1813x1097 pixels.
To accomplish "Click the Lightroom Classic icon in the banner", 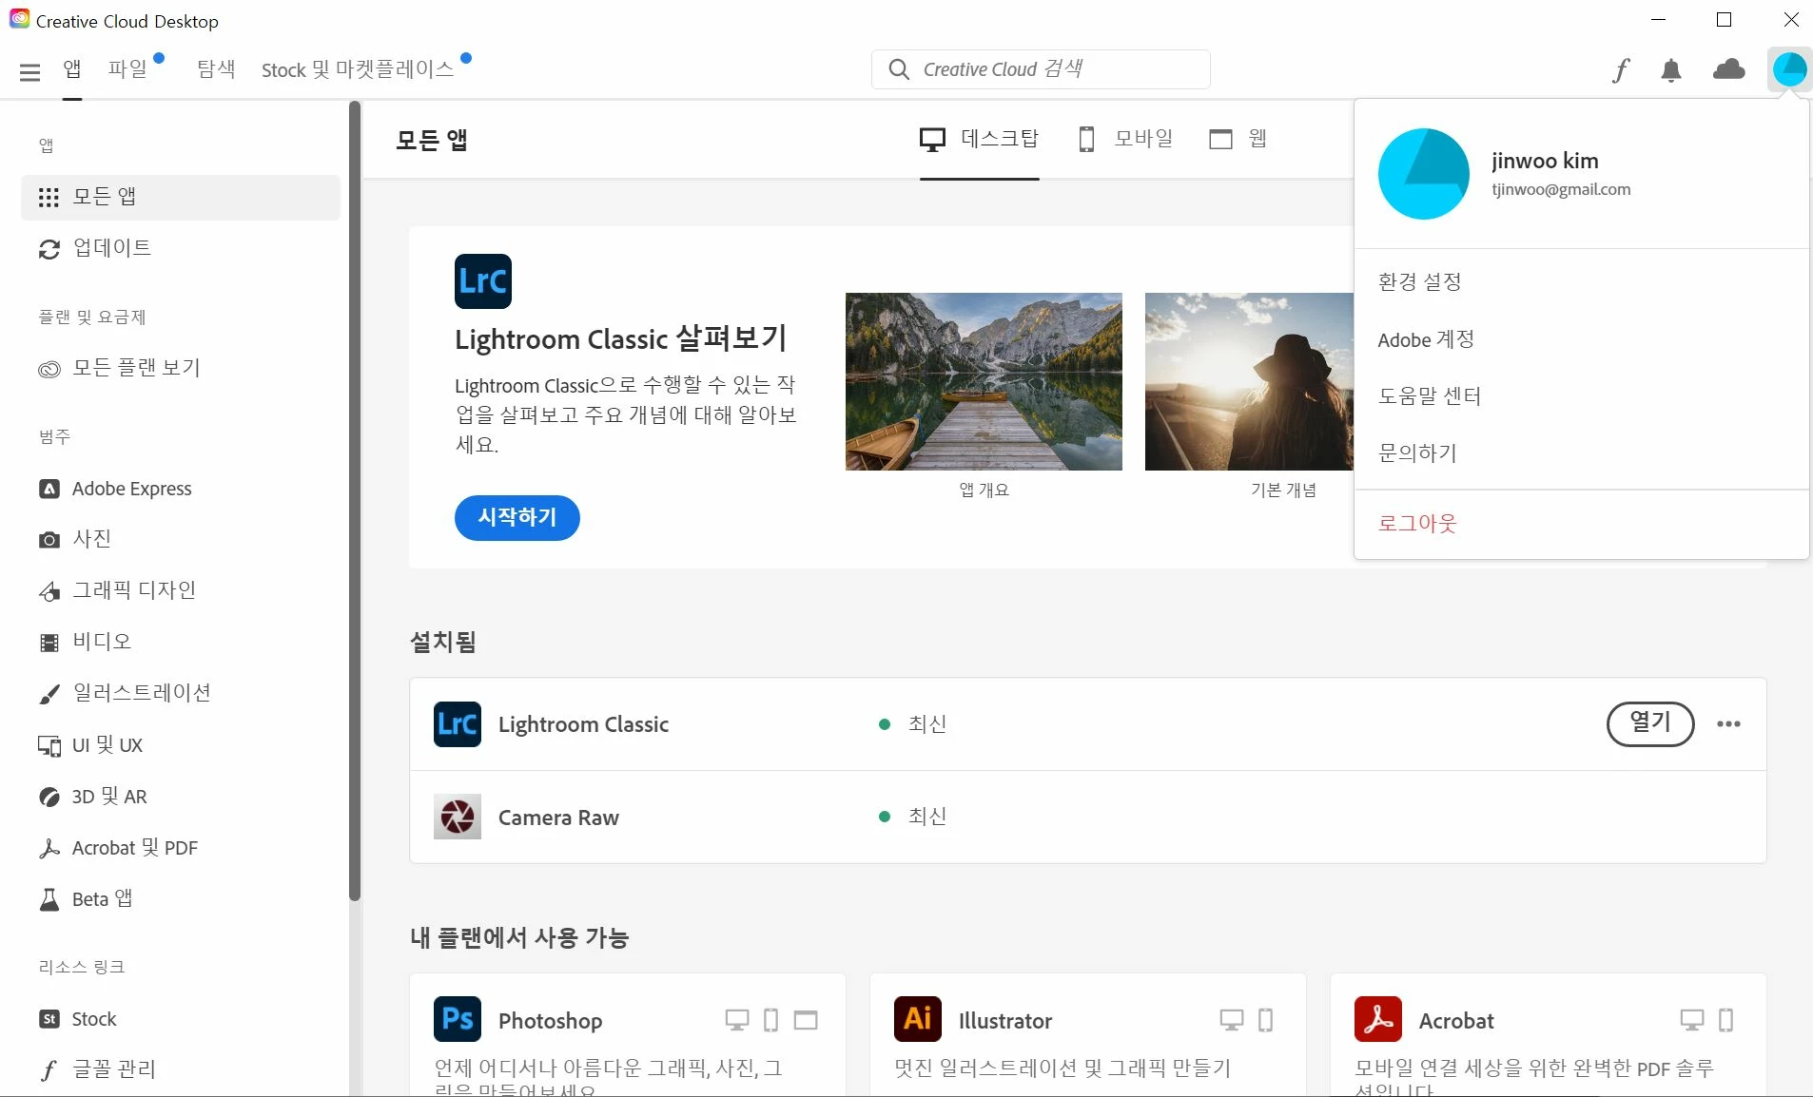I will (x=483, y=281).
